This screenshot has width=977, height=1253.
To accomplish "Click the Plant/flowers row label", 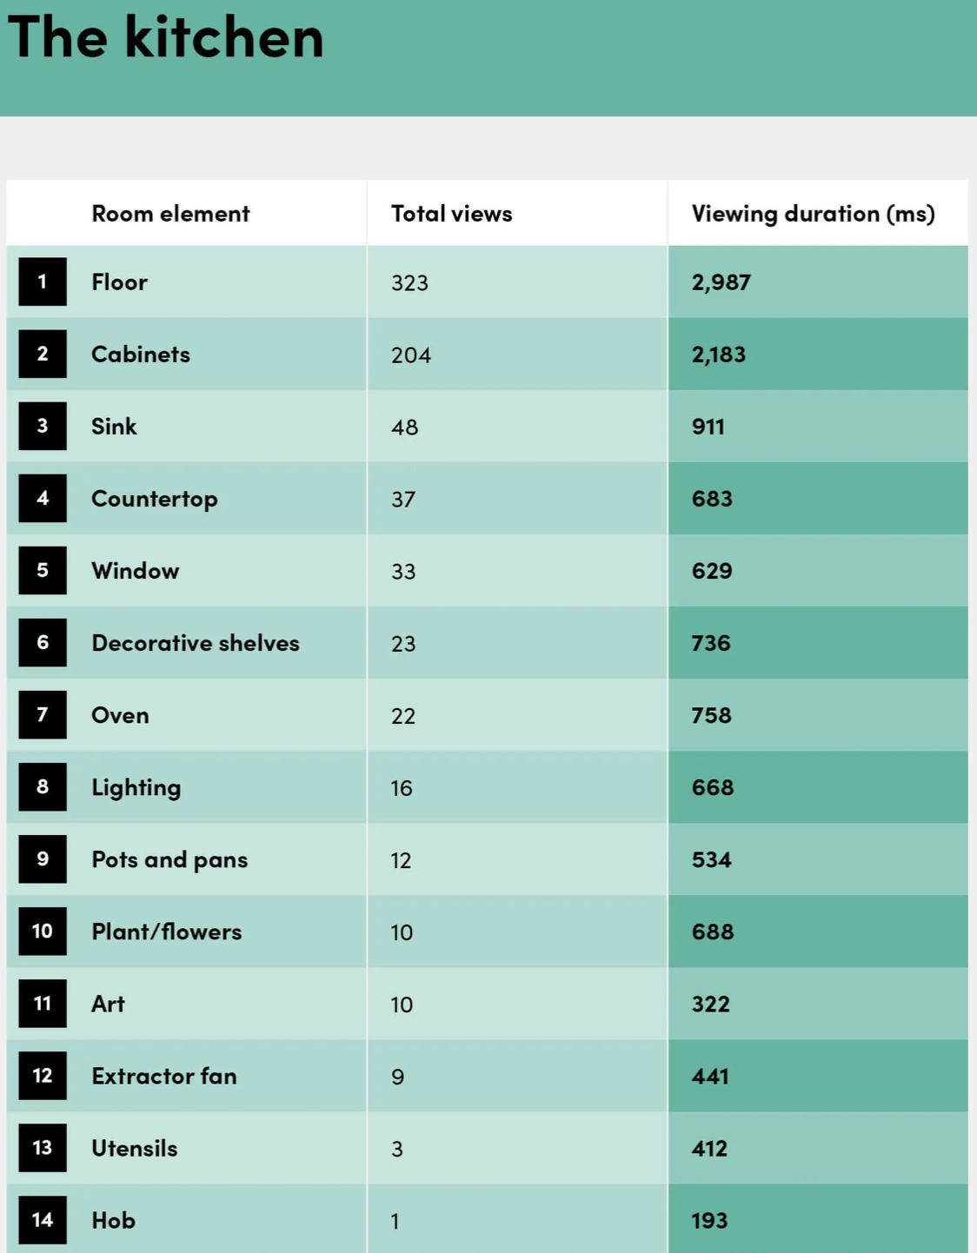I will tap(166, 931).
